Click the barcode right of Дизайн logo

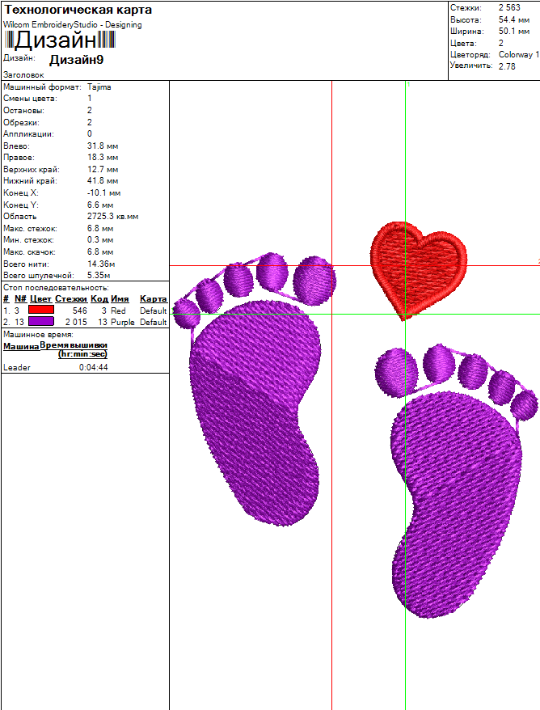pyautogui.click(x=108, y=40)
